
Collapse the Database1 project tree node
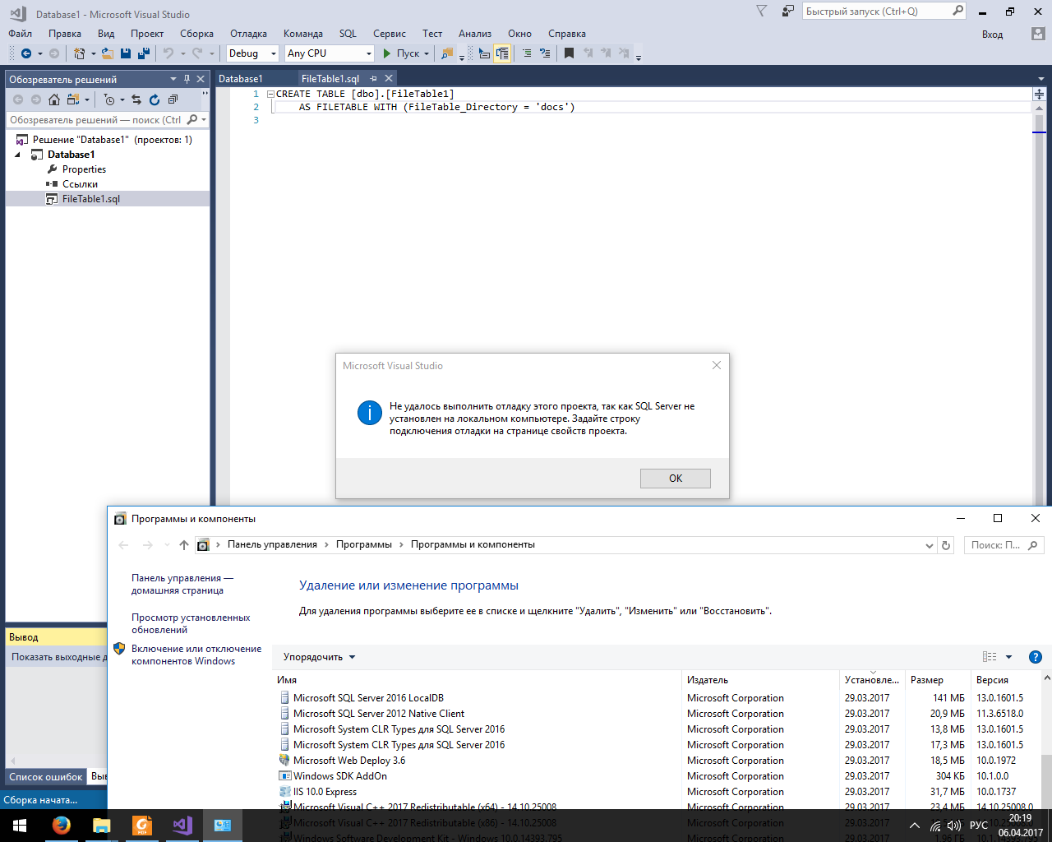[x=17, y=155]
